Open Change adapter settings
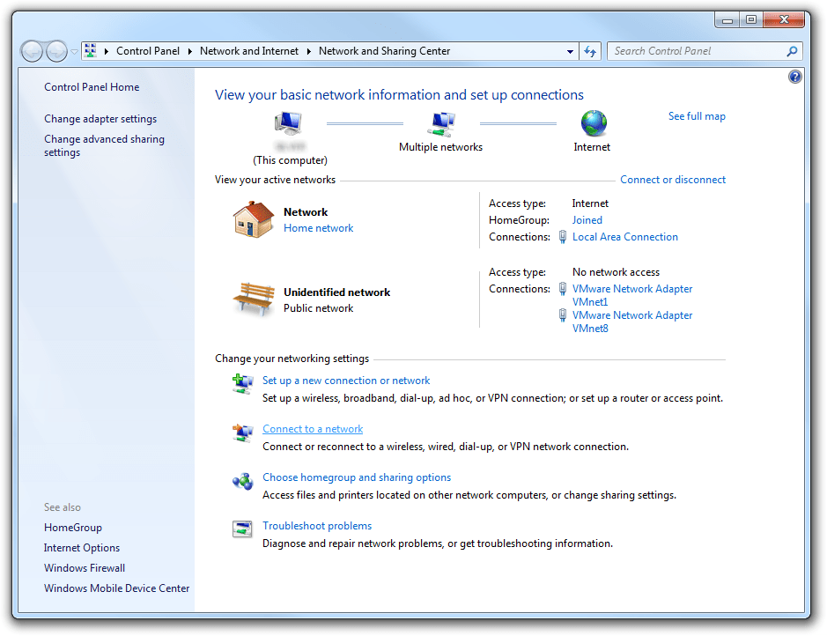The image size is (827, 636). [x=100, y=119]
